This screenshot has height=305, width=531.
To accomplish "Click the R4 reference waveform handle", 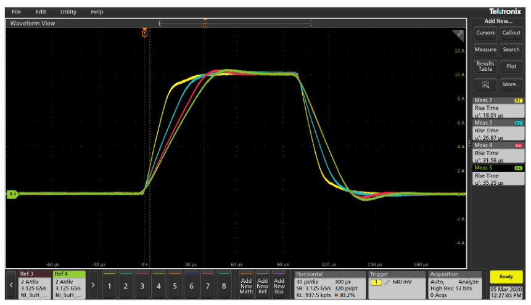I will point(12,194).
